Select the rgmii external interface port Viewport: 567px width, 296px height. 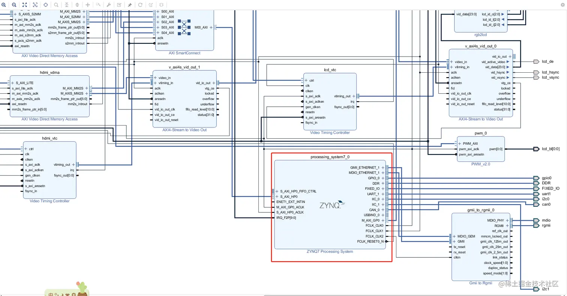click(536, 226)
